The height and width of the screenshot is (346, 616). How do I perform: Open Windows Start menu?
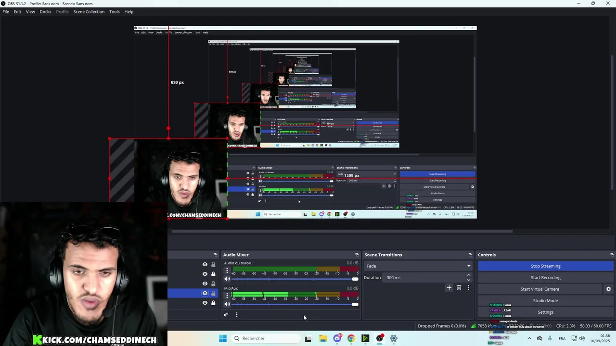[x=222, y=338]
